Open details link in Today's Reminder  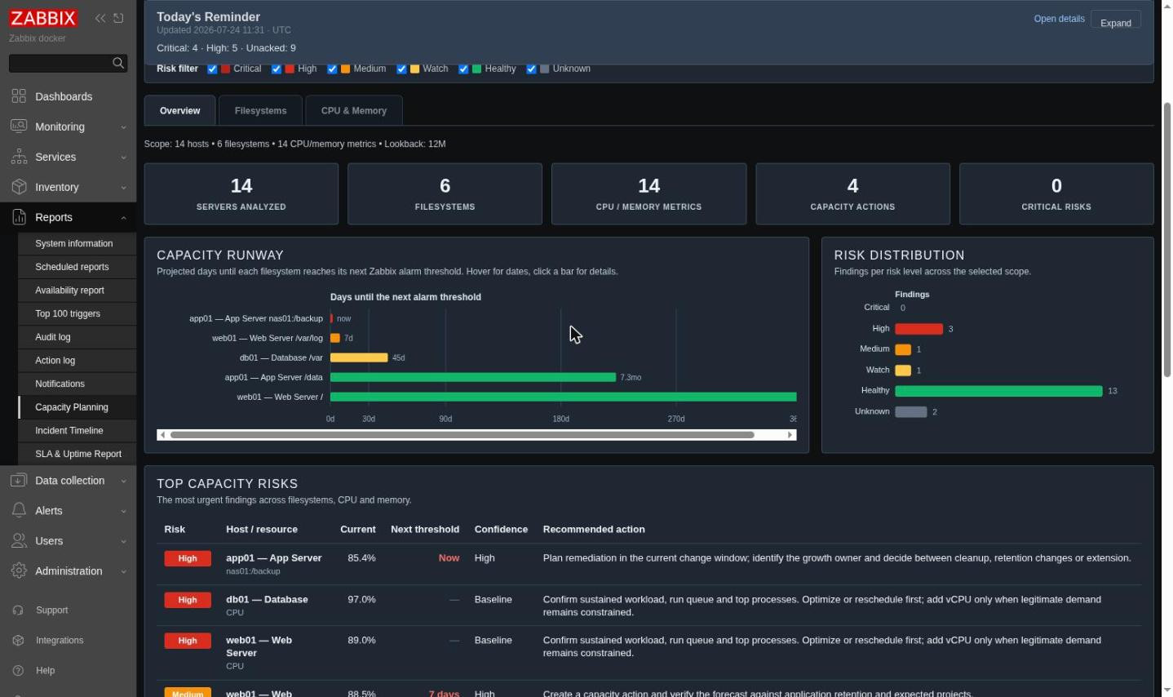[x=1059, y=19]
